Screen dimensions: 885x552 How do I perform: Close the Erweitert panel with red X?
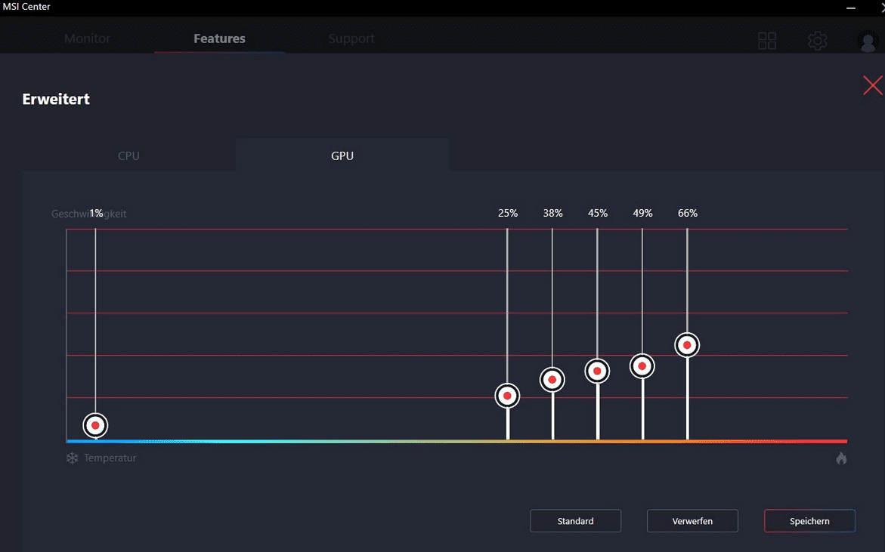point(873,85)
